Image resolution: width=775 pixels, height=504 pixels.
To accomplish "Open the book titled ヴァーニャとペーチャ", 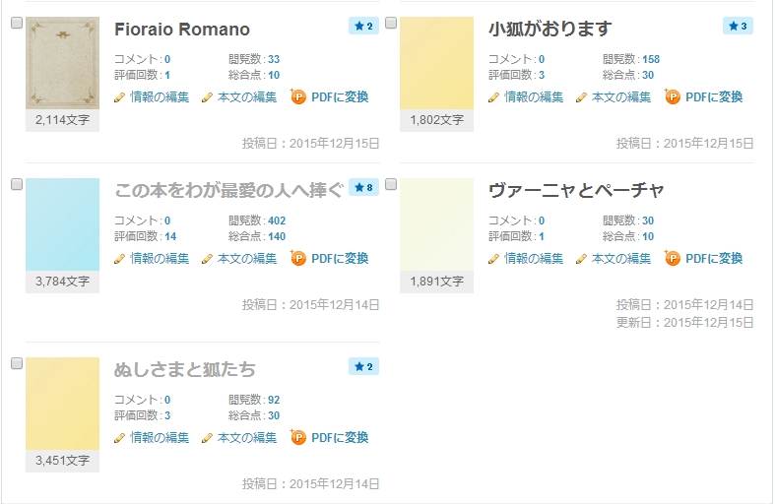I will pyautogui.click(x=576, y=191).
